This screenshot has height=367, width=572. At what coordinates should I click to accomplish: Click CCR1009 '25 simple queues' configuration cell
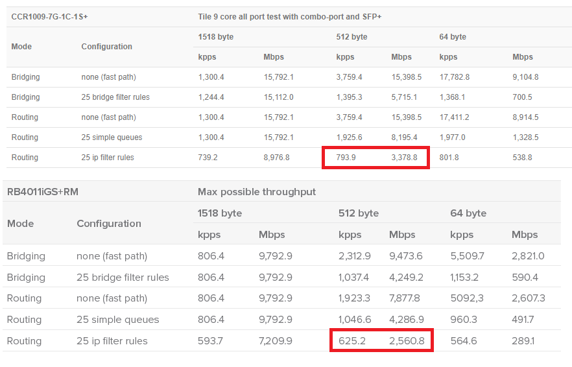112,137
